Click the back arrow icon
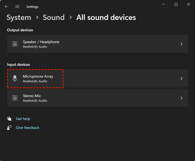 point(6,6)
